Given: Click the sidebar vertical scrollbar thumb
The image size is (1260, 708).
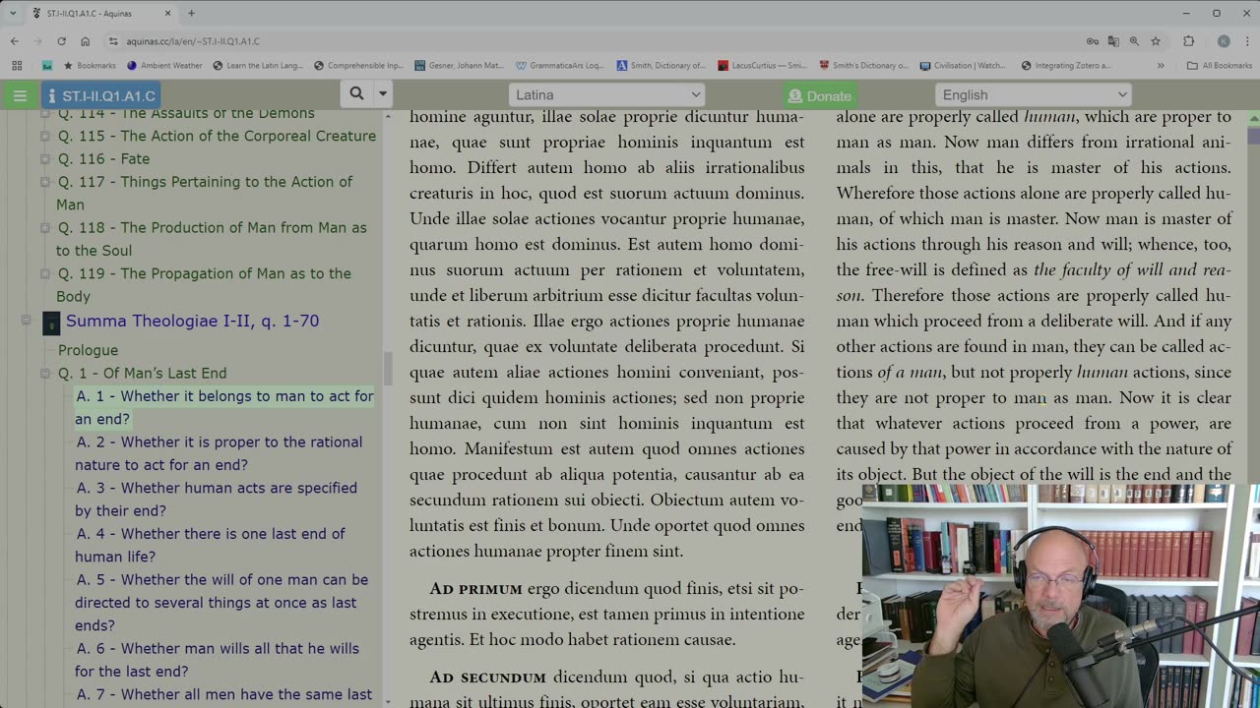Looking at the screenshot, I should pos(388,369).
